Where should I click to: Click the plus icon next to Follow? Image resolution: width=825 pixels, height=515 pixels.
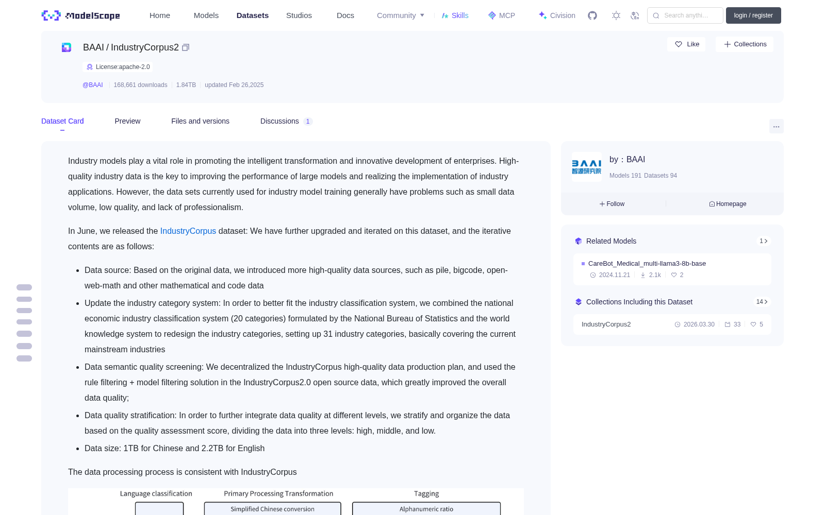point(602,204)
